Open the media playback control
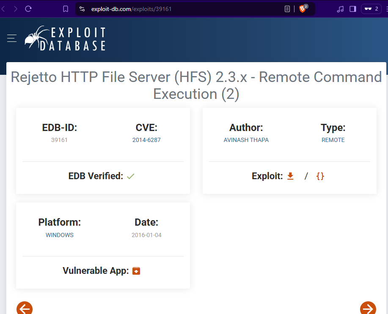The image size is (388, 314). click(340, 9)
